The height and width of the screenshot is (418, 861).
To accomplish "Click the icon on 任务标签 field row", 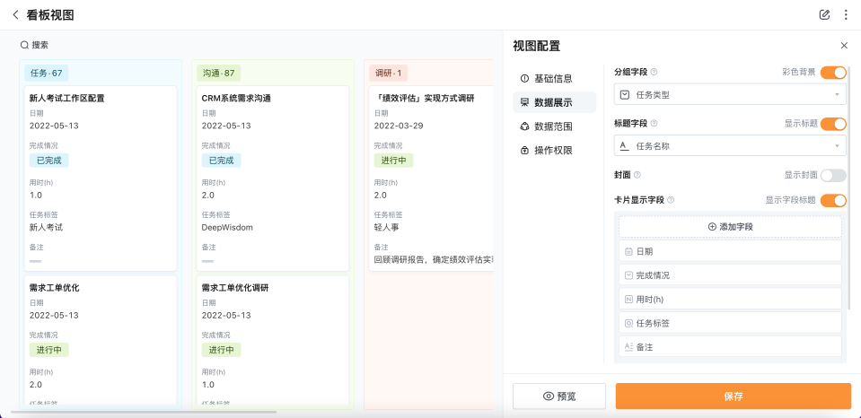I will [x=629, y=324].
